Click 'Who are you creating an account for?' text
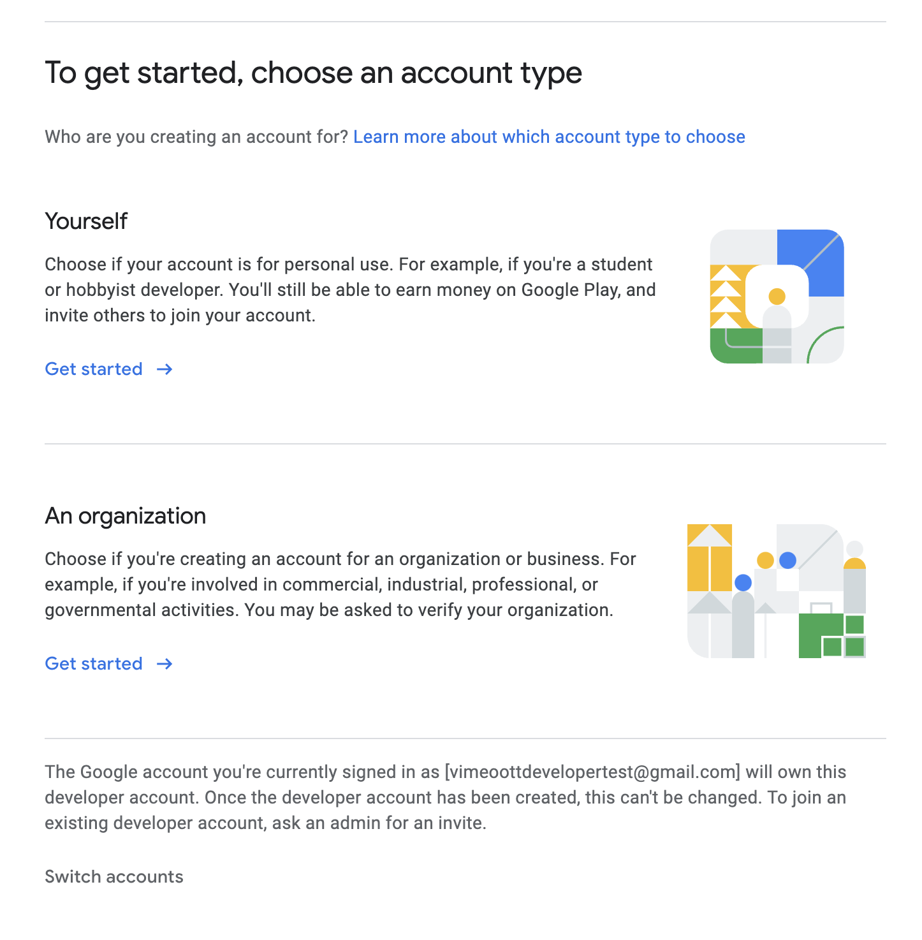 (x=196, y=137)
